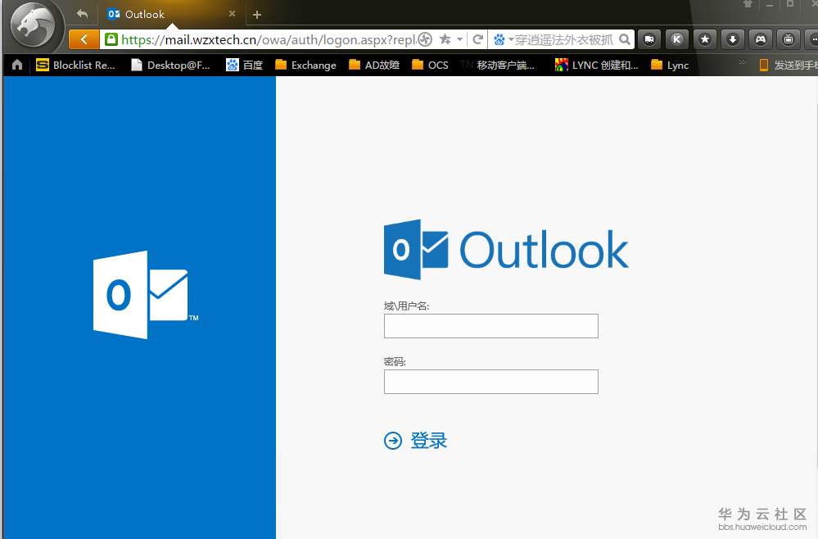Open the 移动客户端... bookmark

[498, 65]
